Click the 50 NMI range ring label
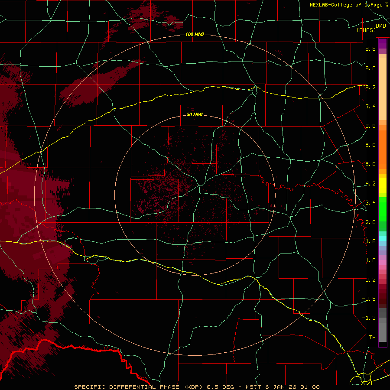The height and width of the screenshot is (390, 390). 195,115
